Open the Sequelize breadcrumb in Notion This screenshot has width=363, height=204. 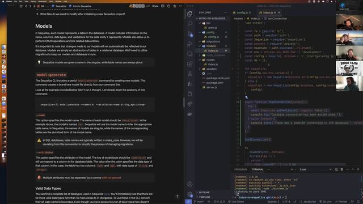click(59, 6)
